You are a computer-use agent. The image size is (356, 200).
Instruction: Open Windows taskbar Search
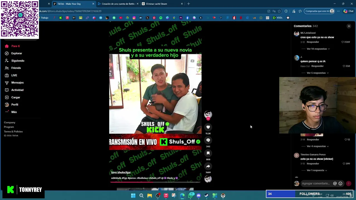pos(141,196)
